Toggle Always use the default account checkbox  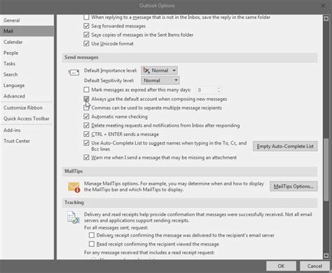[x=86, y=99]
